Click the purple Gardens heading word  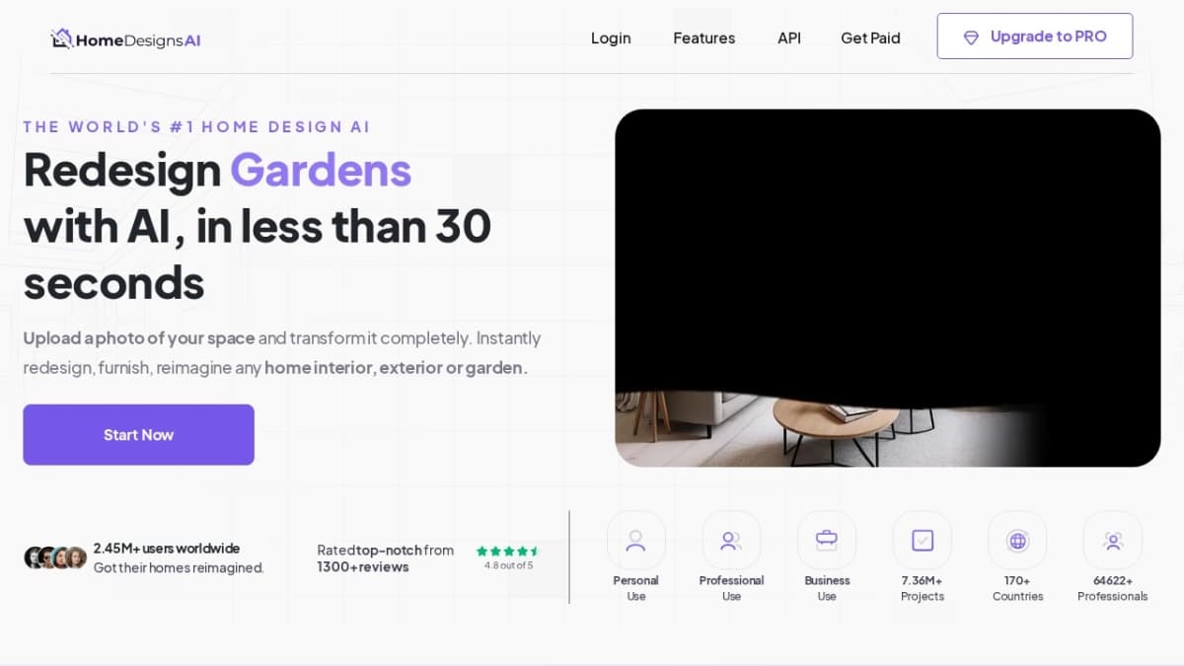321,170
